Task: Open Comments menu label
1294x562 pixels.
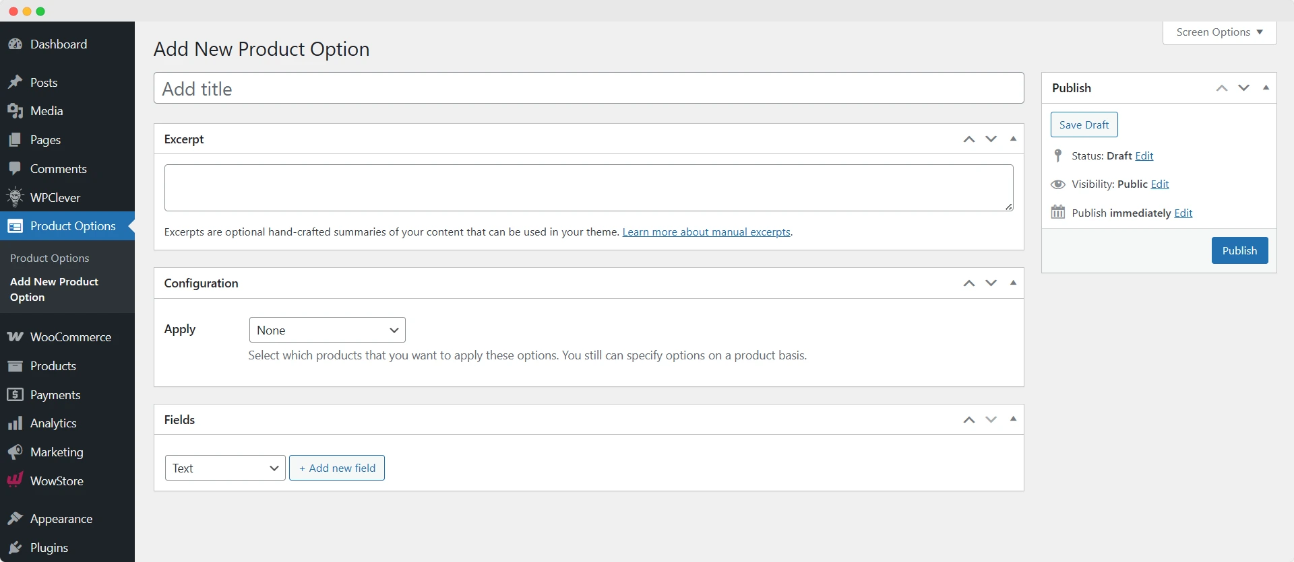Action: [x=59, y=169]
